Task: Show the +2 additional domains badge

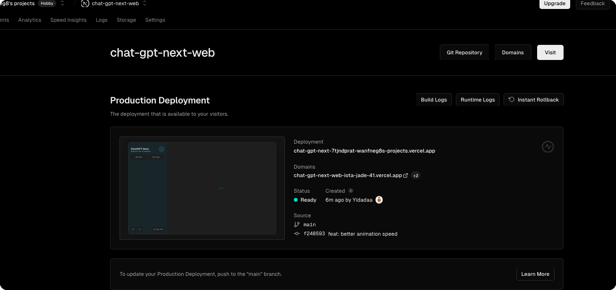Action: tap(416, 175)
